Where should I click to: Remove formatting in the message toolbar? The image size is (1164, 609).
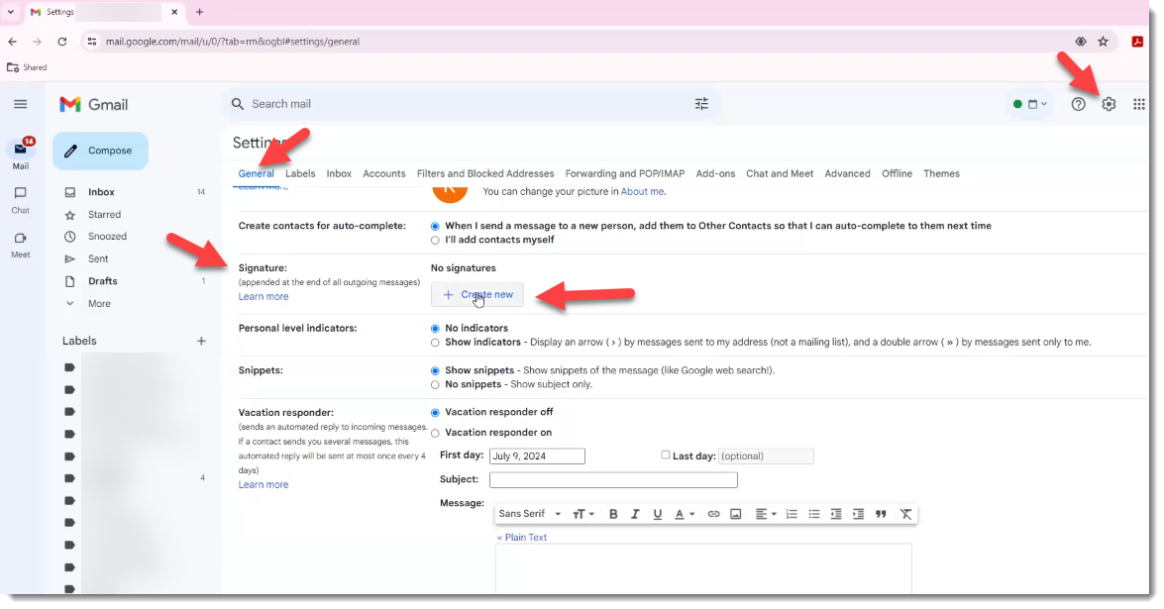coord(905,514)
